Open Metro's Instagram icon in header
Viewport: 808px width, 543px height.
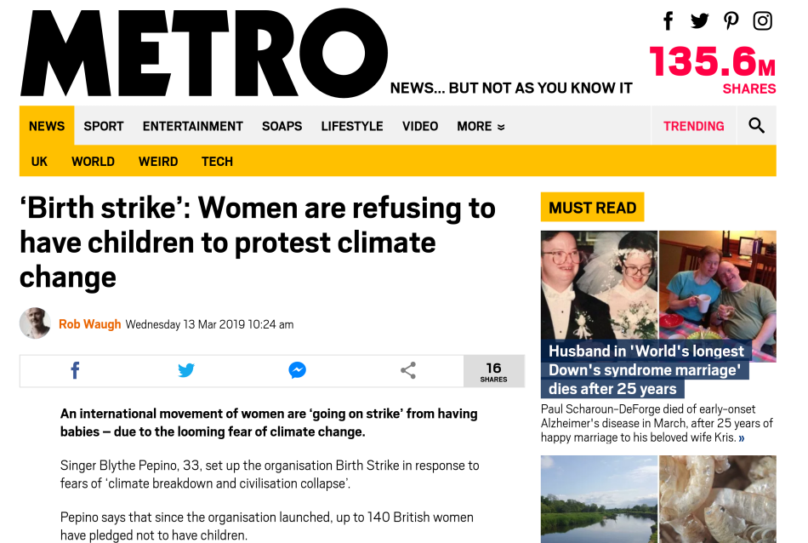763,21
